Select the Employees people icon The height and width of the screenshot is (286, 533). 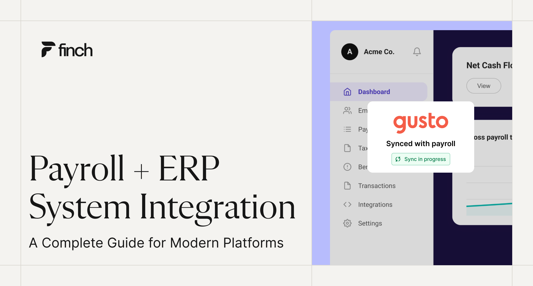coord(347,110)
